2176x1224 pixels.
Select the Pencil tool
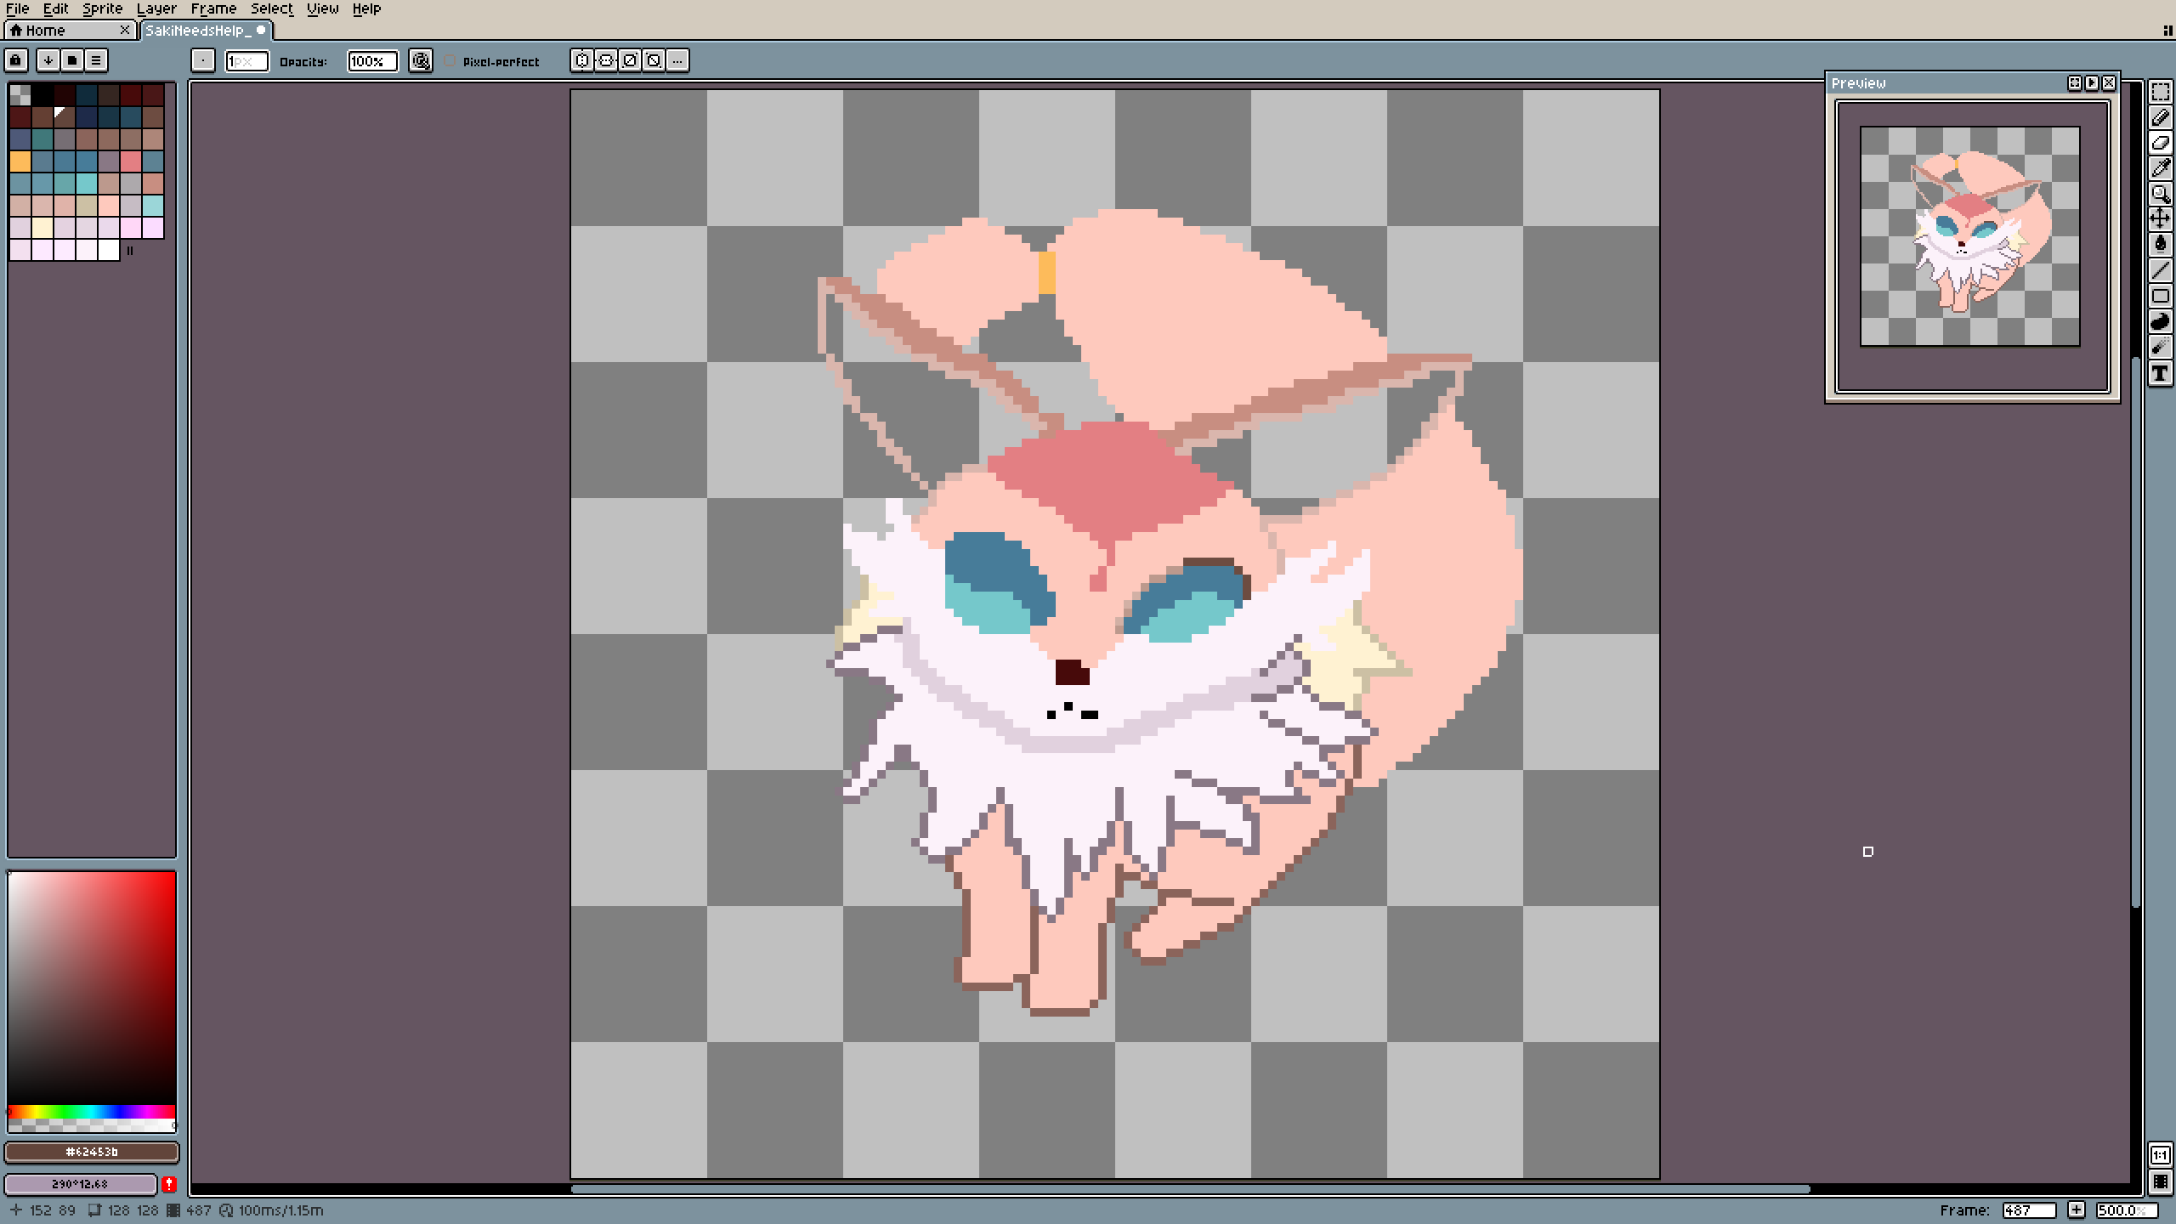tap(2160, 117)
